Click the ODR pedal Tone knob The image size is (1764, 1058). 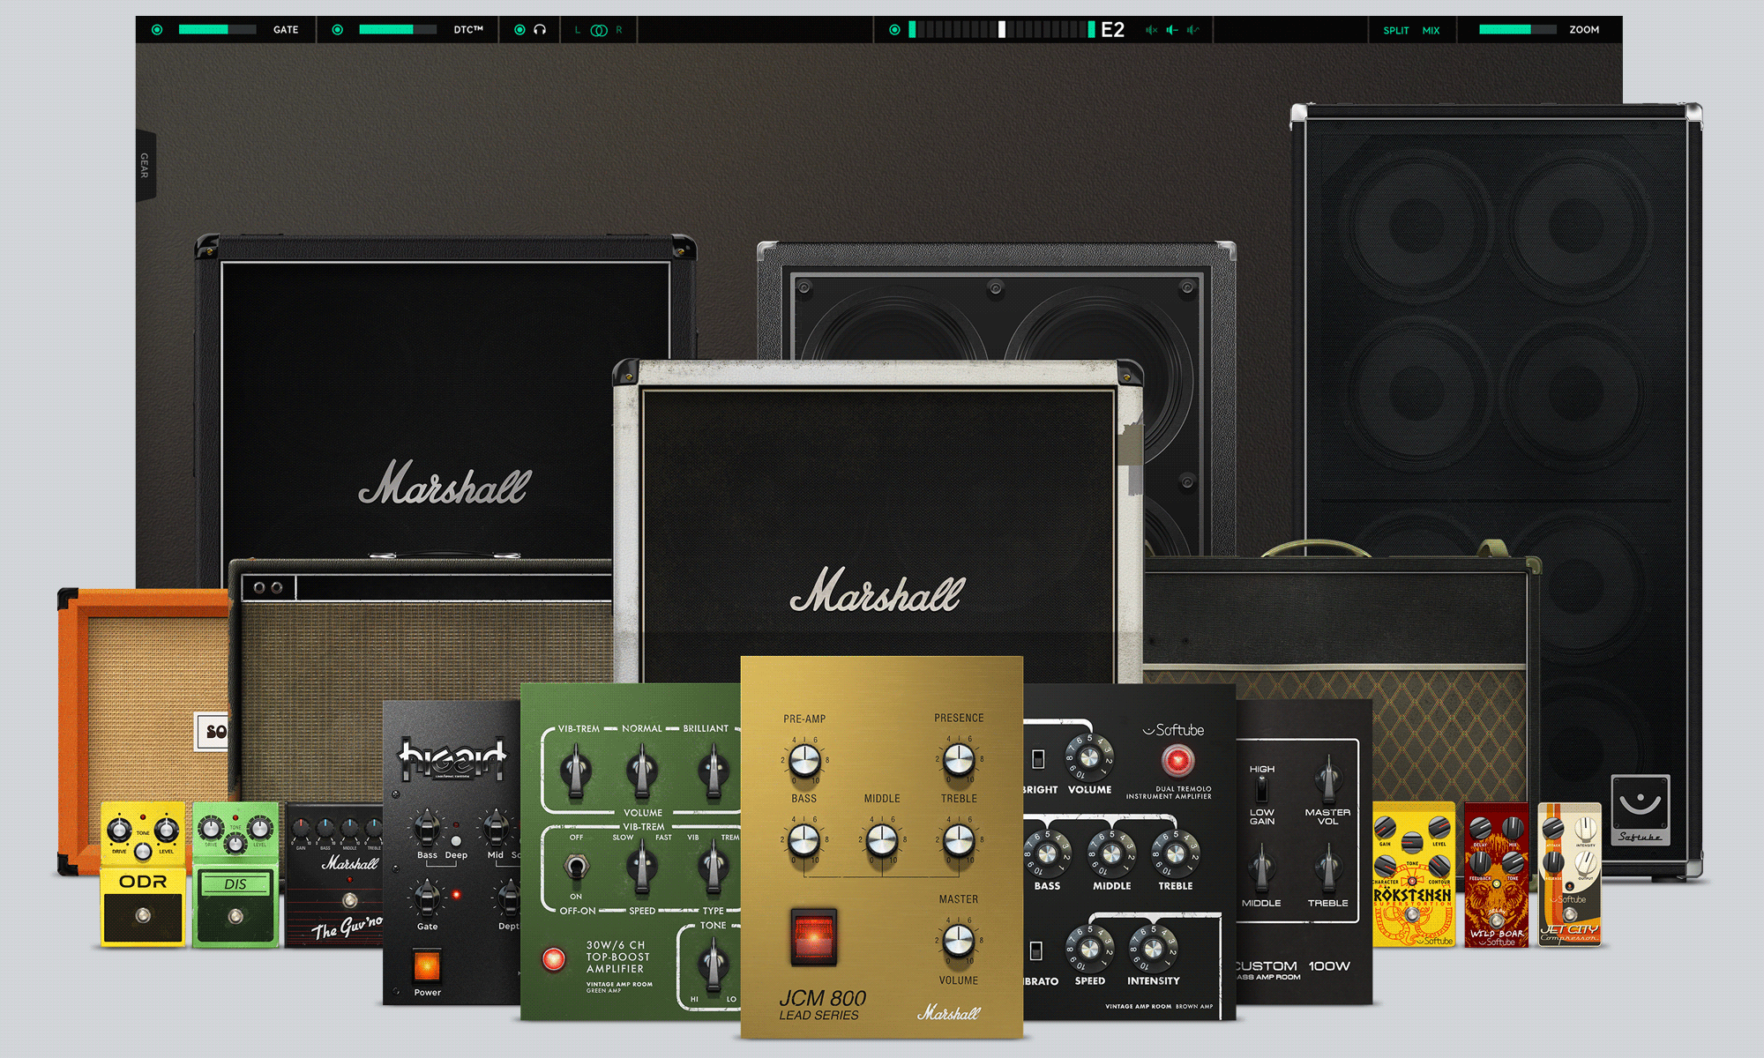click(143, 851)
